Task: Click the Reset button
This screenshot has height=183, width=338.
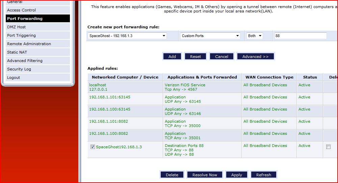Action: [x=196, y=56]
